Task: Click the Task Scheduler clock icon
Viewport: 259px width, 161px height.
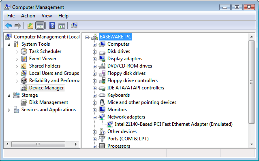Action: click(24, 51)
